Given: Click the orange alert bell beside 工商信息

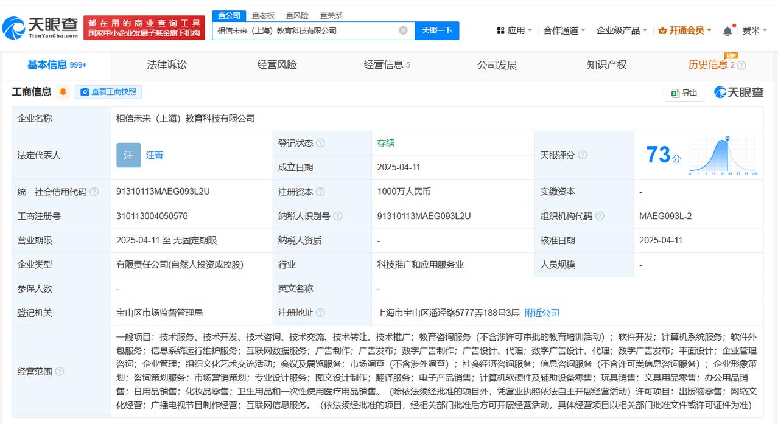Looking at the screenshot, I should [x=63, y=92].
